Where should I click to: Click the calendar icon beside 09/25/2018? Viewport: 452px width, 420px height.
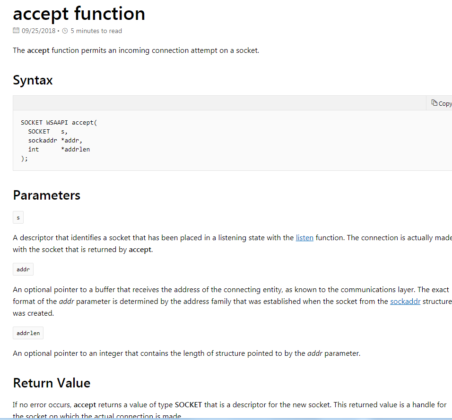point(16,31)
